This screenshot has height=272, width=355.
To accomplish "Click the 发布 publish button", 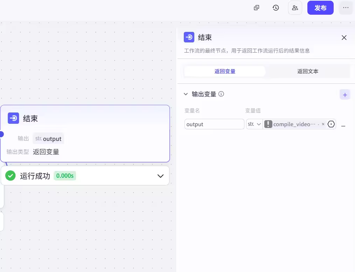I will click(x=320, y=8).
